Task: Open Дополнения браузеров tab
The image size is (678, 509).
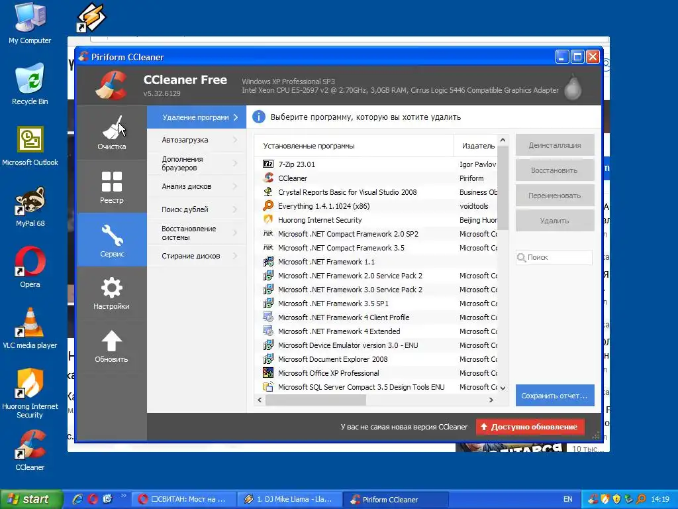Action: [x=196, y=163]
